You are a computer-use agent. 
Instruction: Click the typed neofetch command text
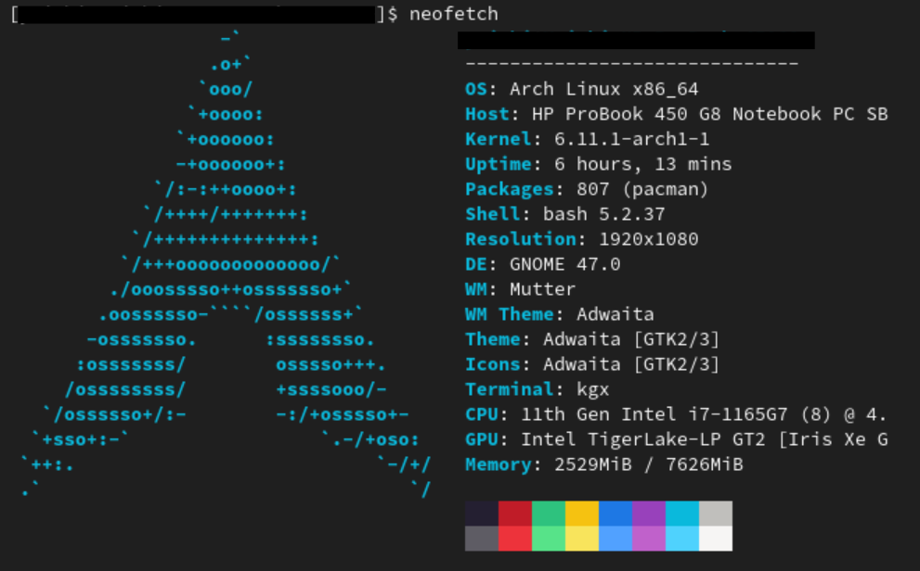click(x=454, y=14)
